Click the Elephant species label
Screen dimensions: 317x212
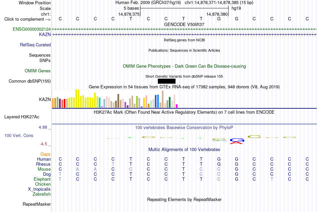pyautogui.click(x=42, y=179)
